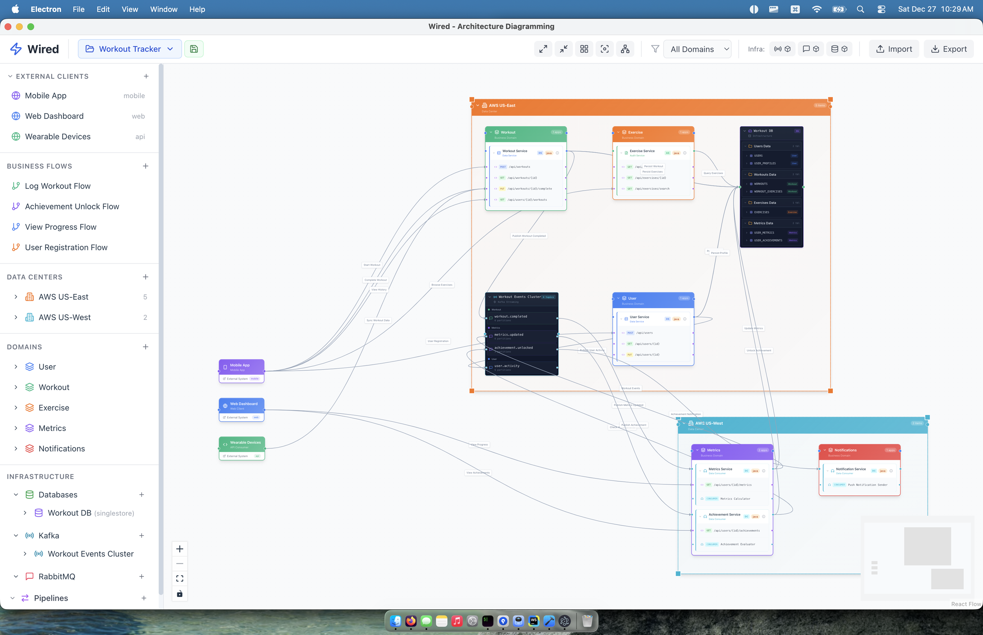Open the Workout Tracker project dropdown
The width and height of the screenshot is (983, 635).
[x=129, y=49]
